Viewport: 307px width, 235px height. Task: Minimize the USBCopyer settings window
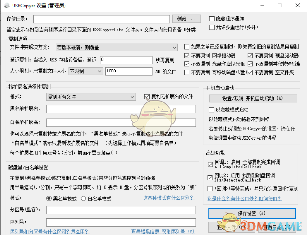coord(258,6)
